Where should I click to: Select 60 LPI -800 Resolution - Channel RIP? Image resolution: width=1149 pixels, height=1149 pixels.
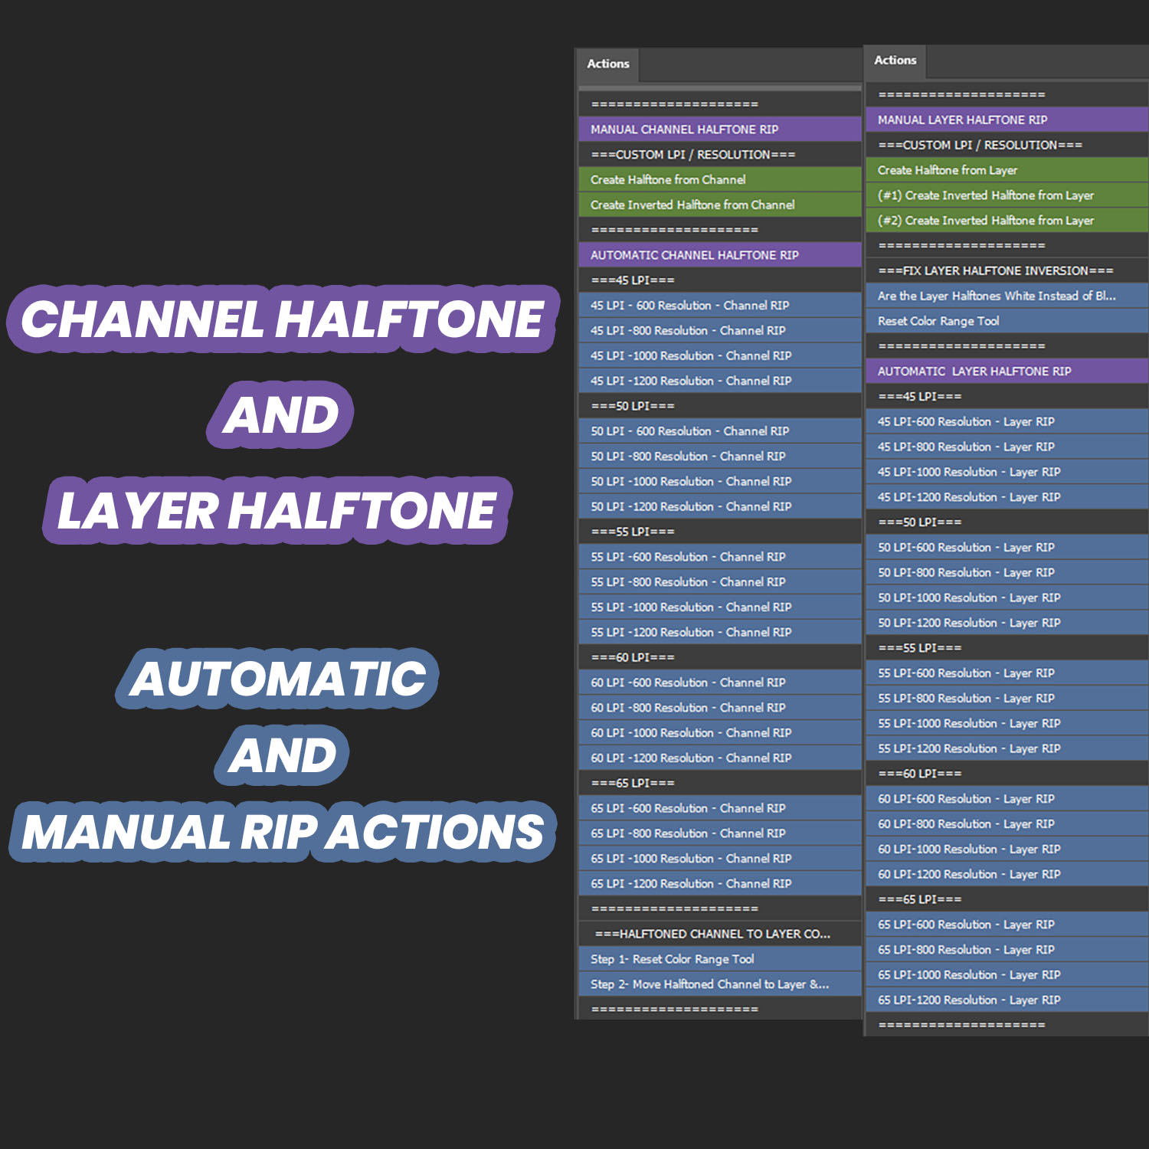(721, 707)
